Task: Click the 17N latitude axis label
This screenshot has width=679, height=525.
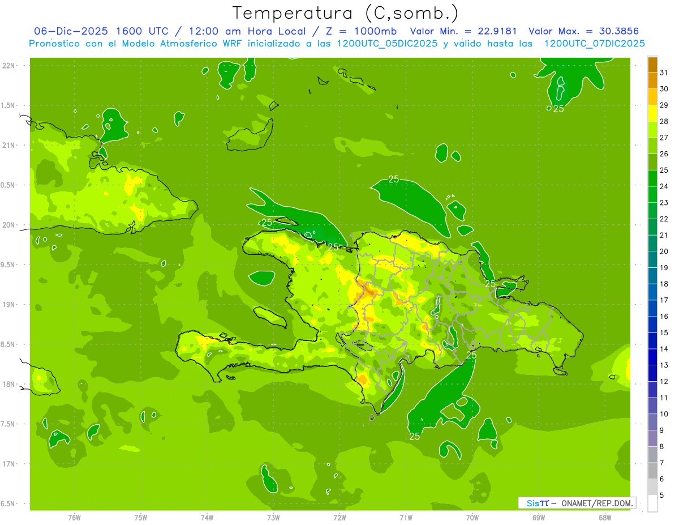Action: [8, 464]
